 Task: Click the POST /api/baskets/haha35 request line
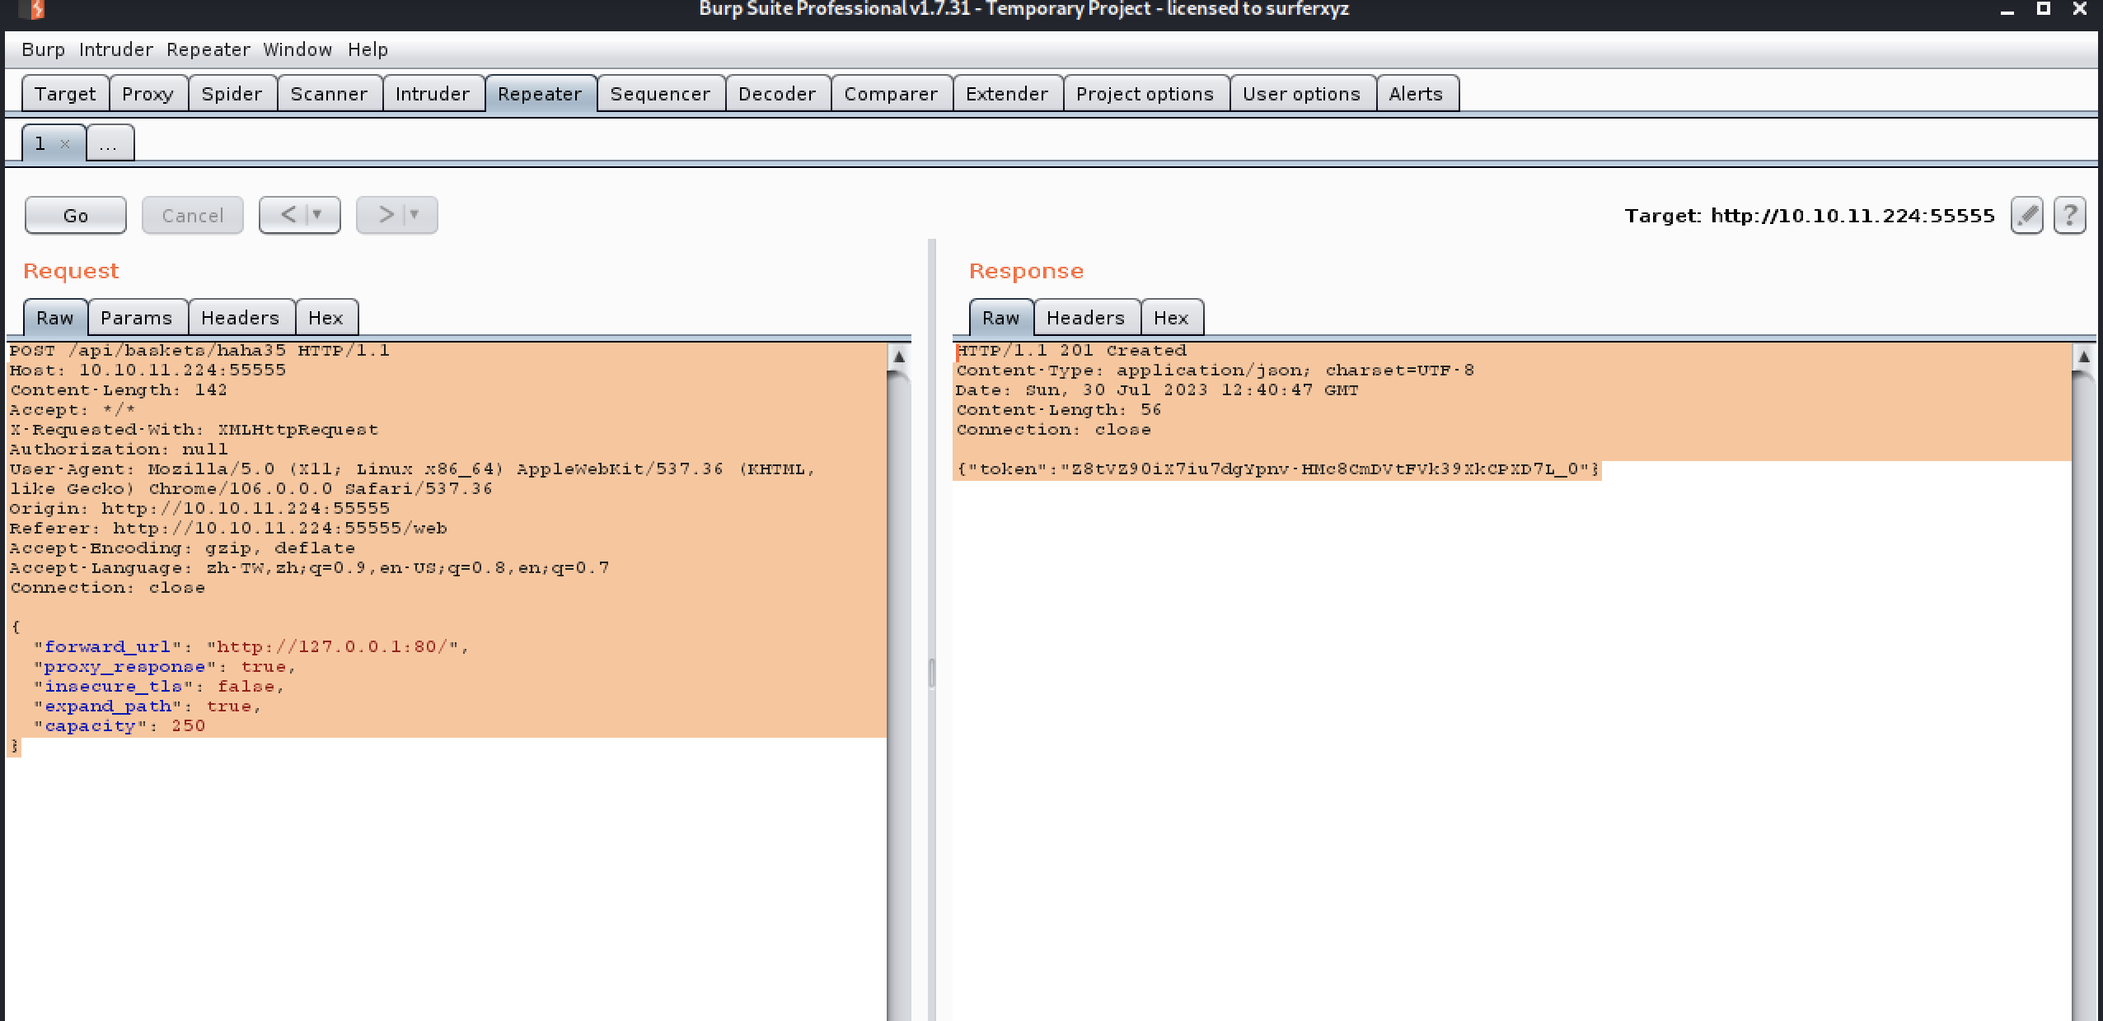[x=199, y=350]
